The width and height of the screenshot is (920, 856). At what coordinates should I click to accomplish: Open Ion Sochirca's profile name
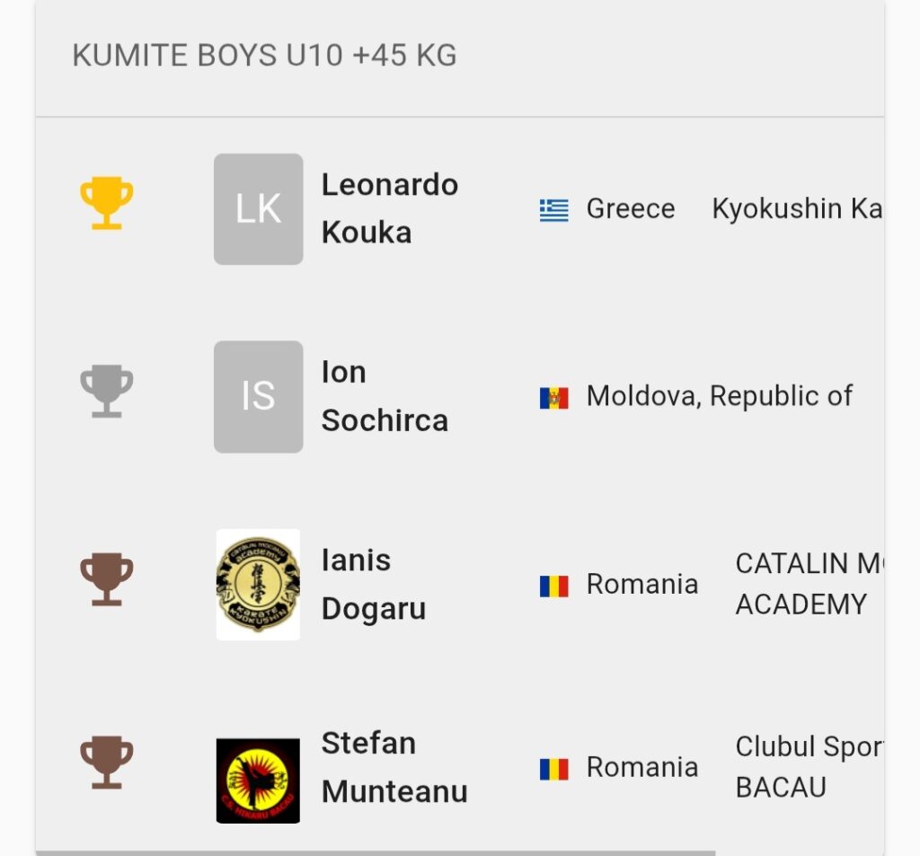point(385,397)
